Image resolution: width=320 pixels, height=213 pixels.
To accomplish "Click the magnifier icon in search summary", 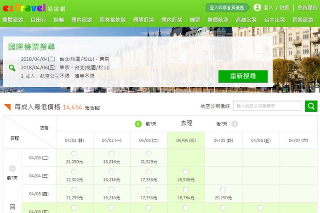I will 12,68.
